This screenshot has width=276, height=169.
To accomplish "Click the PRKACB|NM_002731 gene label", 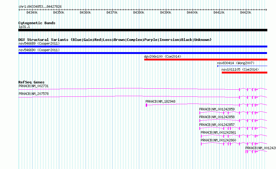I will pyautogui.click(x=33, y=86).
